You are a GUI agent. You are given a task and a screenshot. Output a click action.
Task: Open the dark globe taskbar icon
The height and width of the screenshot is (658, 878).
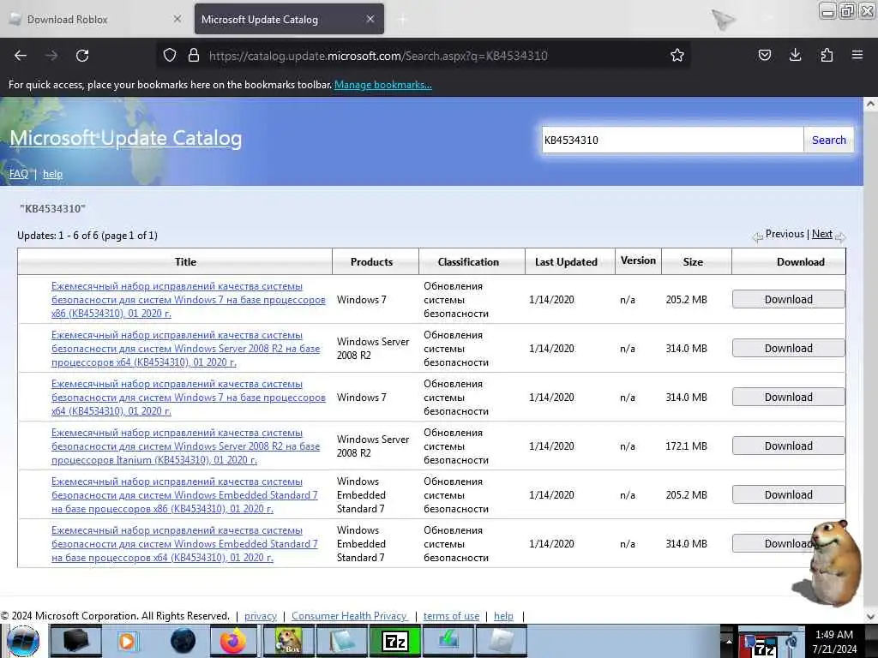pos(183,641)
